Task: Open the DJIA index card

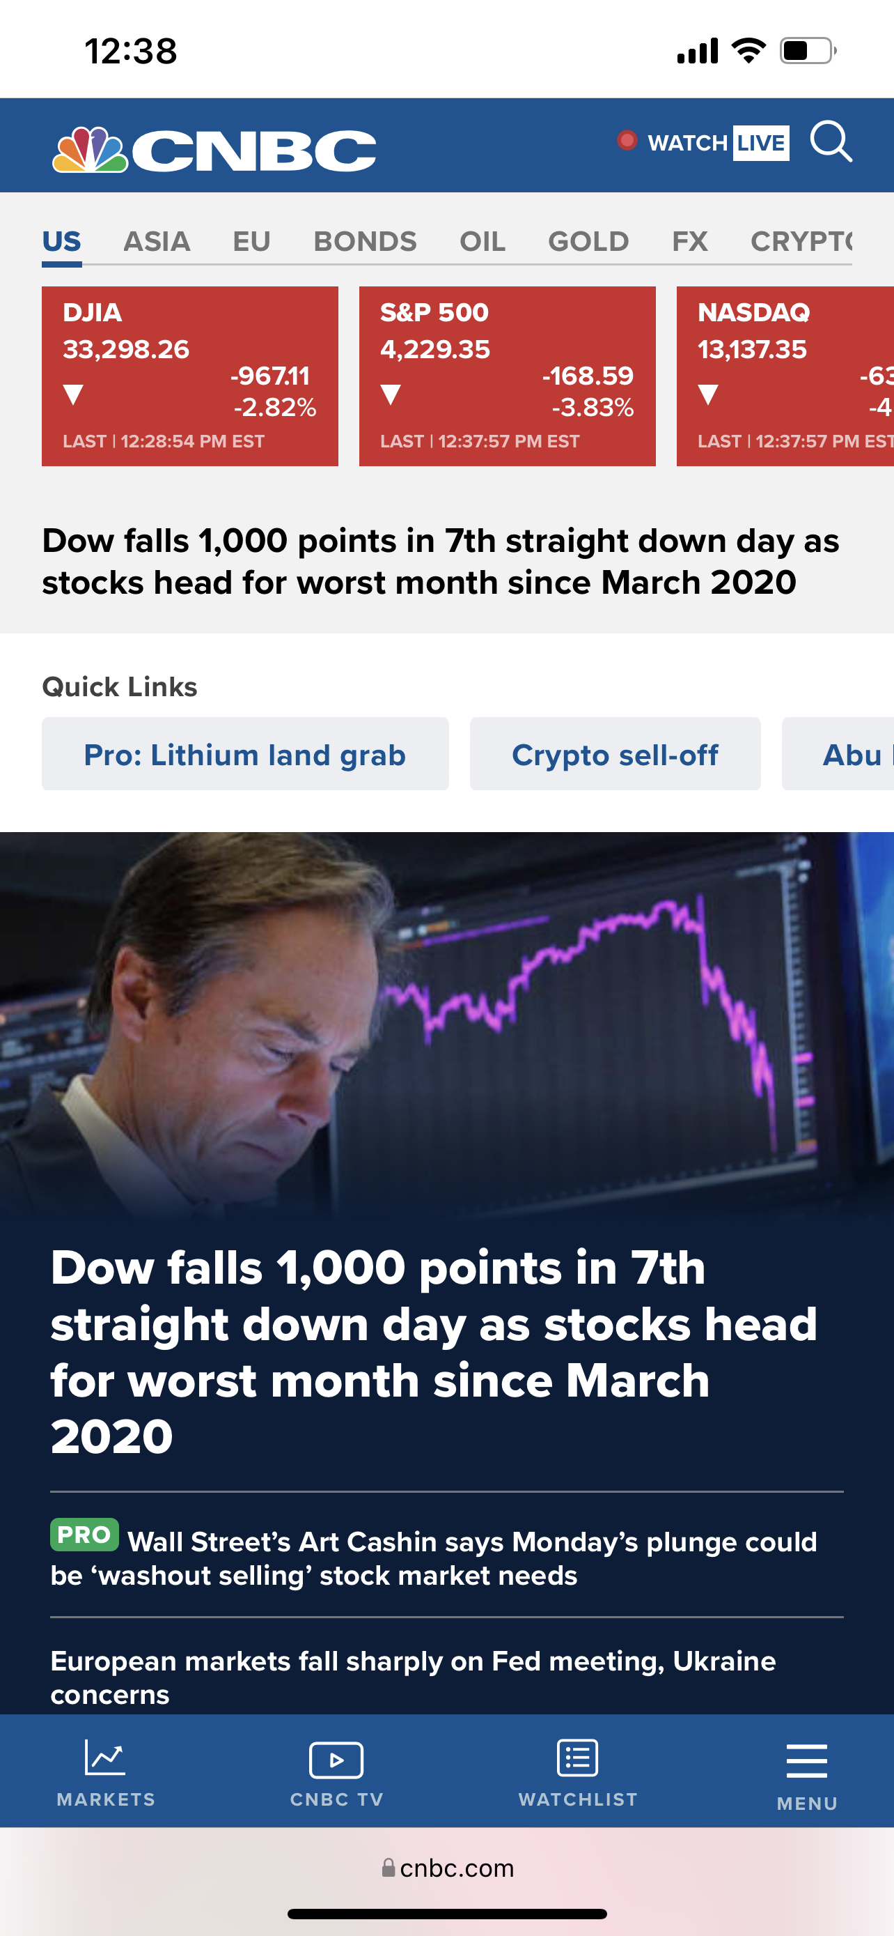Action: (190, 376)
